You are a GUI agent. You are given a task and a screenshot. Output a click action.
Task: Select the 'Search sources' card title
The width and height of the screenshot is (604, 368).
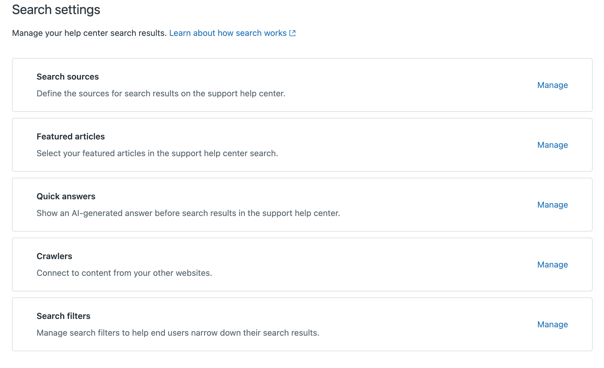68,77
